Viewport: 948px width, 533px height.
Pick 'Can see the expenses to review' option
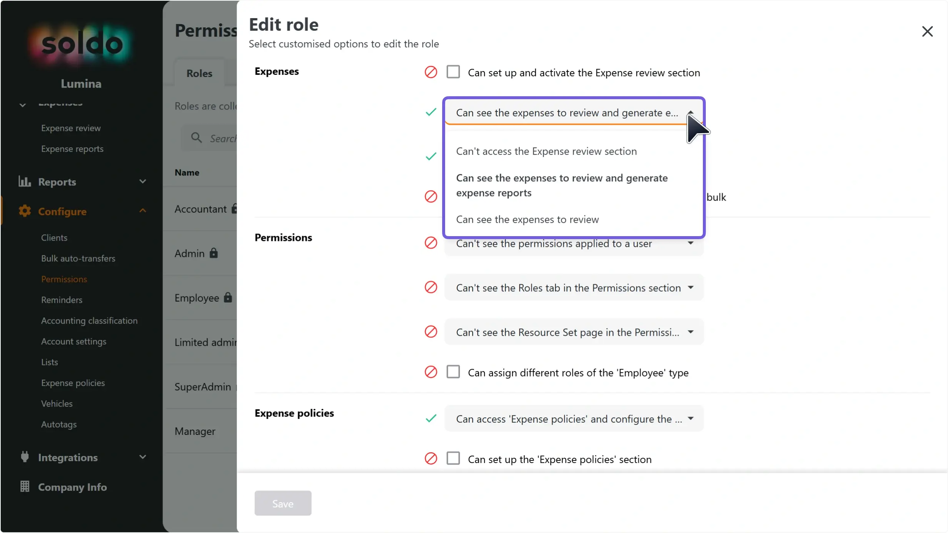[x=574, y=219]
